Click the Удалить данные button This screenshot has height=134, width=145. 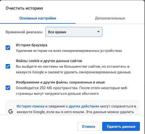point(121,126)
